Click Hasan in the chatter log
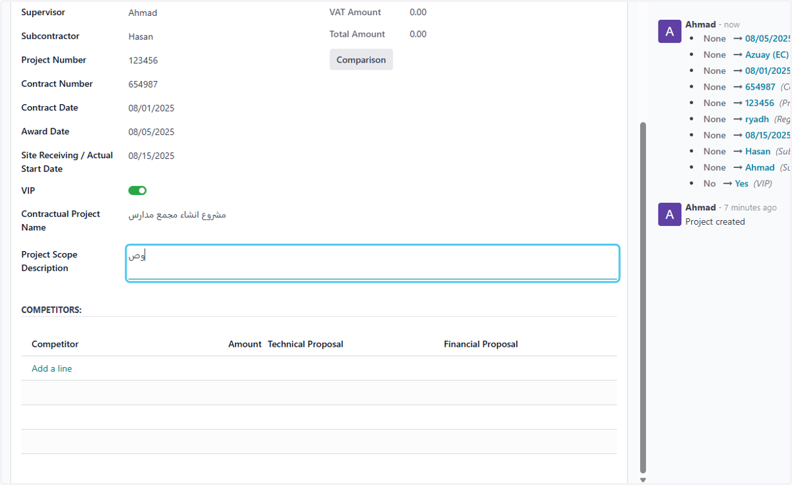Screen dimensions: 792x485 758,152
